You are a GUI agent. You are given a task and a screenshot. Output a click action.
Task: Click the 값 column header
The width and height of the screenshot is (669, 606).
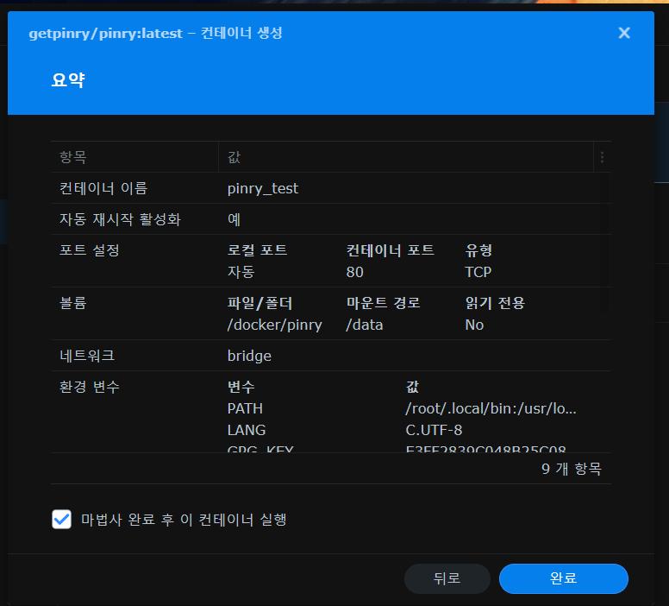click(x=234, y=157)
